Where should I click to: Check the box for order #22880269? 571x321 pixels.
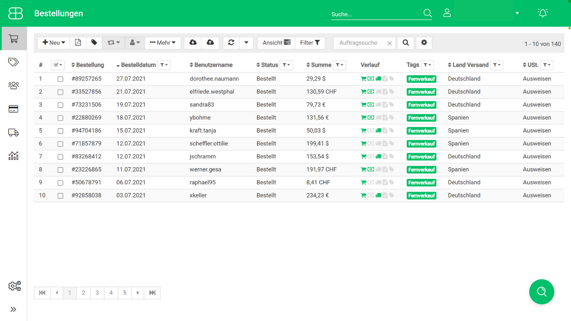(x=60, y=118)
